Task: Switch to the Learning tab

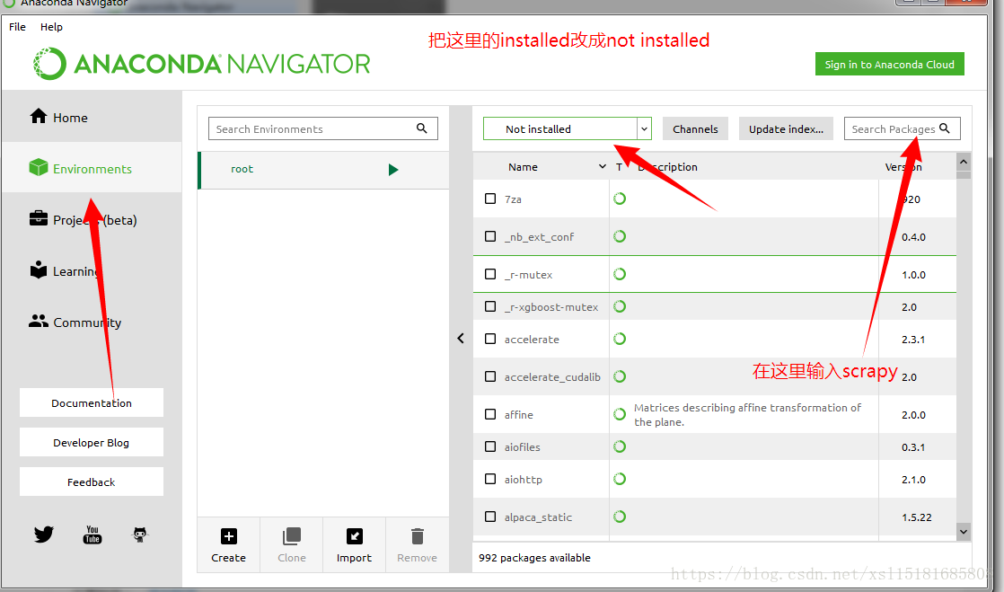Action: point(92,269)
